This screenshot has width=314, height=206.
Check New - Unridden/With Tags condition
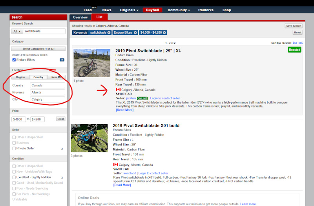click(x=14, y=172)
